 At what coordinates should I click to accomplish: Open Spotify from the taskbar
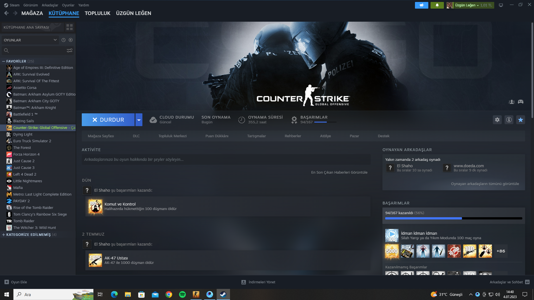[x=182, y=294]
